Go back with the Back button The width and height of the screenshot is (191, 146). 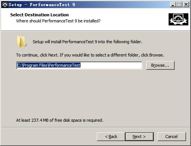(111, 137)
